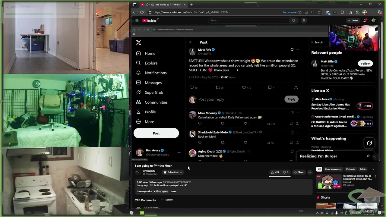Viewport: 386px width, 217px height.
Task: Open Messages in X sidebar
Action: coord(149,83)
